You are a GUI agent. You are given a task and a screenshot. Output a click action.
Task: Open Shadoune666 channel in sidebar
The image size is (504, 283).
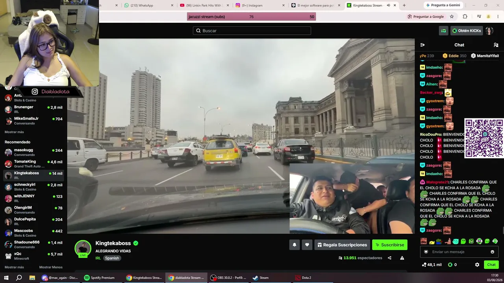point(33,244)
